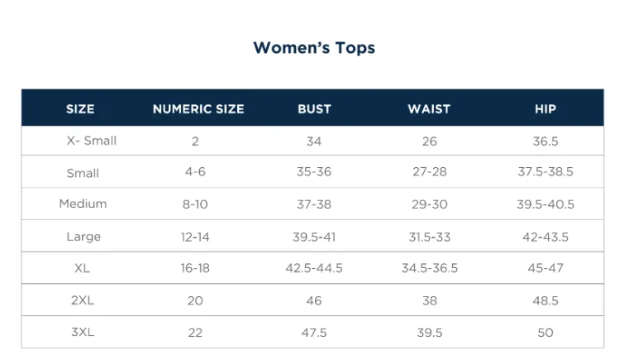Click numeric size 16-18 cell
The image size is (624, 355).
coord(195,268)
